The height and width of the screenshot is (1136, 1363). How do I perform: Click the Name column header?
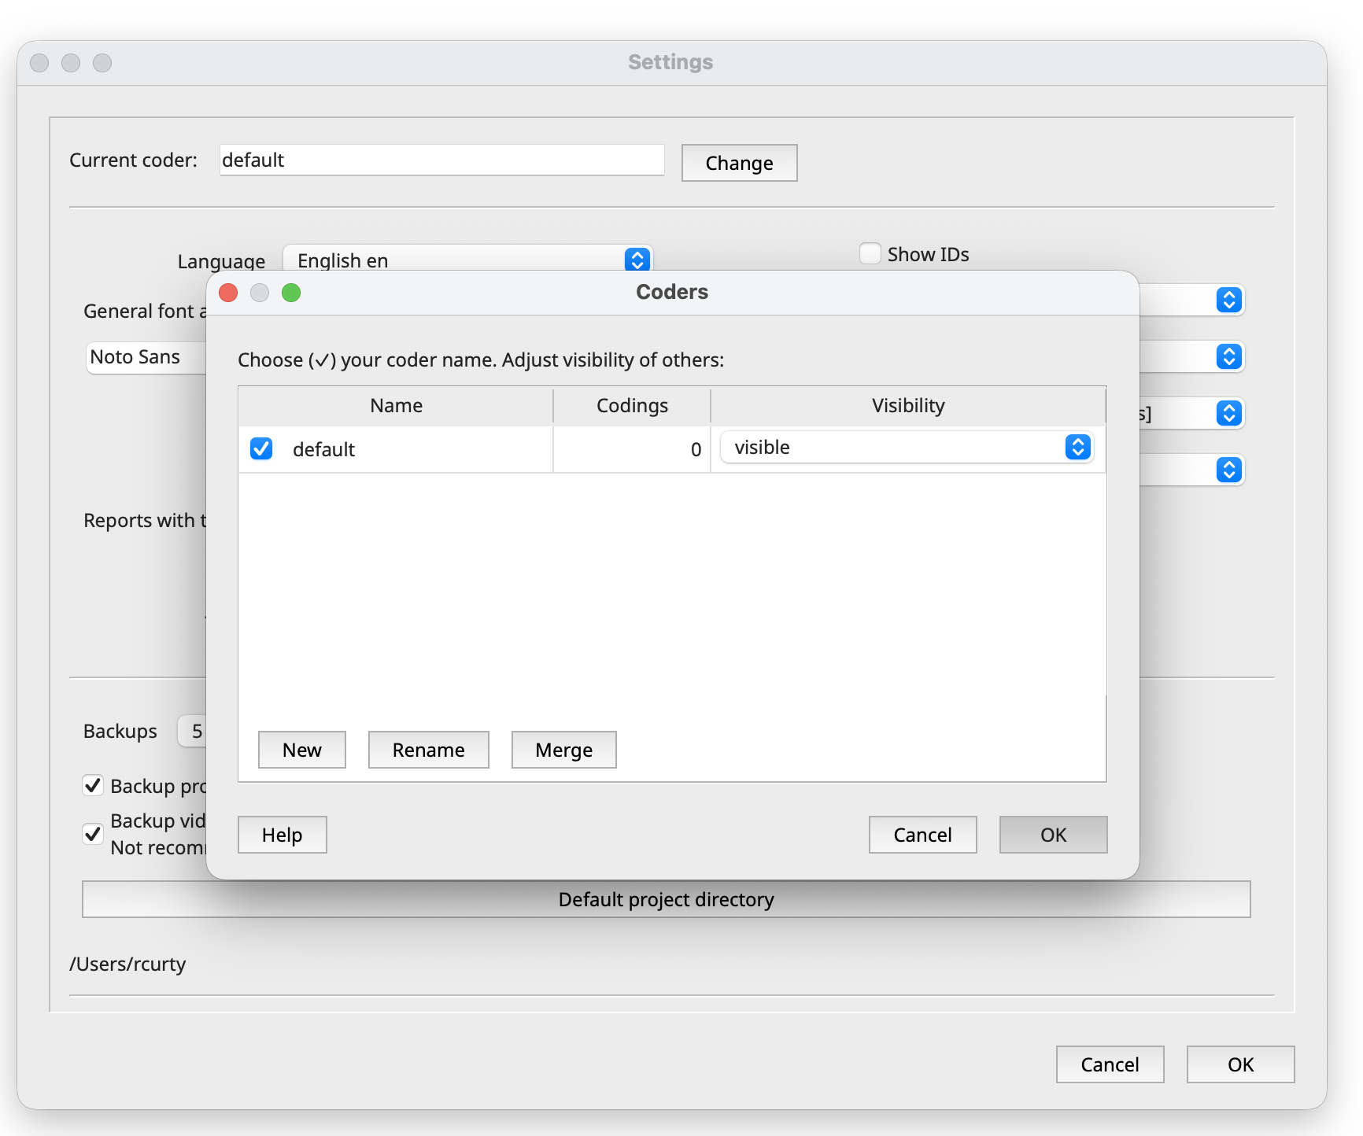396,406
